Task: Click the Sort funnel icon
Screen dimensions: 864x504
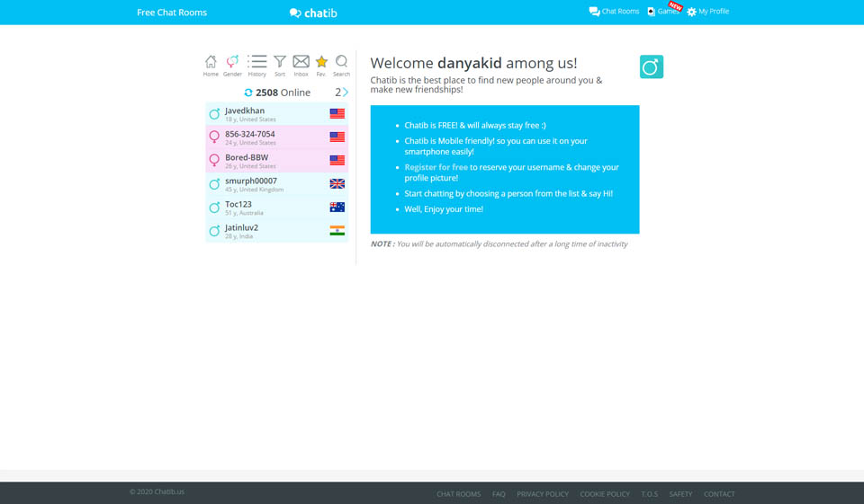Action: coord(280,65)
